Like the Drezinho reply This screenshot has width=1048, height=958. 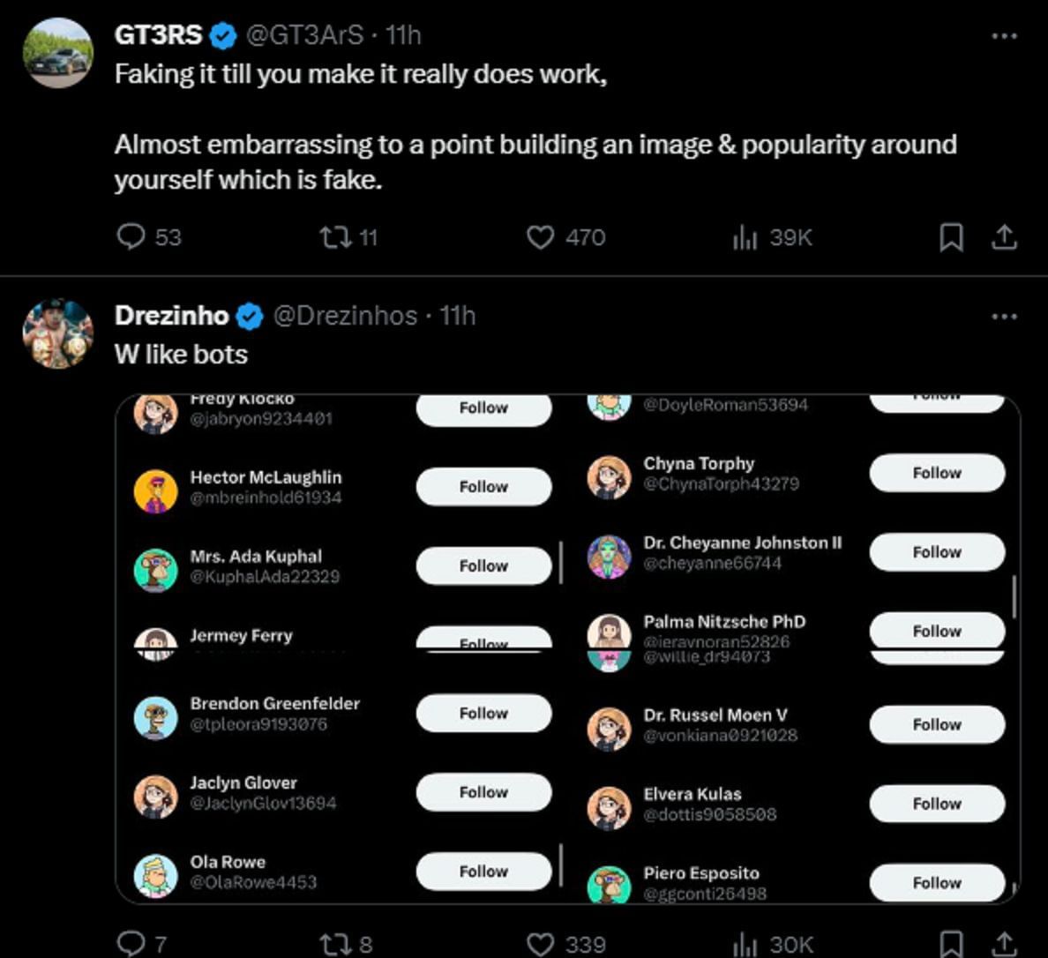[x=540, y=944]
